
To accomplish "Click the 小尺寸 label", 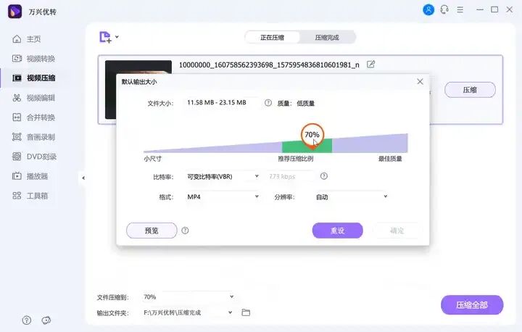I will click(152, 159).
